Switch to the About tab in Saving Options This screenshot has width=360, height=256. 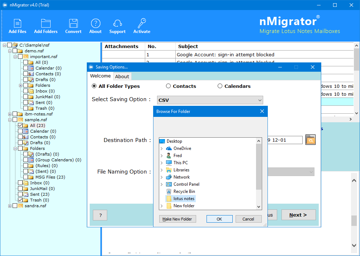click(x=122, y=76)
